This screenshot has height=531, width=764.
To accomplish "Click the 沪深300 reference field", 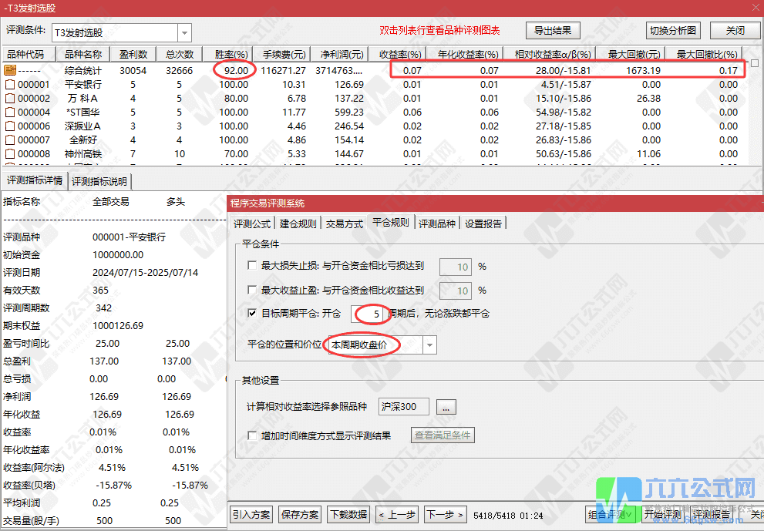I will click(403, 407).
